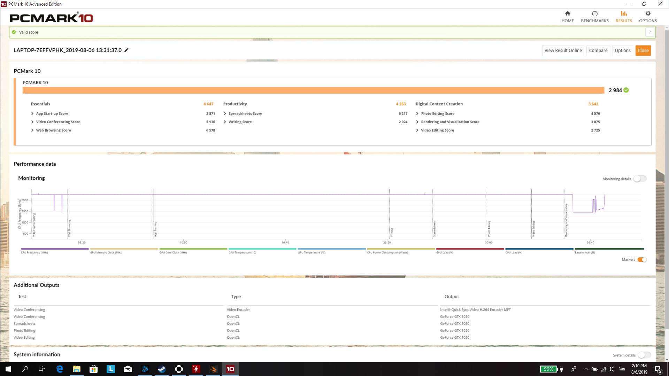Turn off the Markers toggle
669x376 pixels.
[642, 260]
